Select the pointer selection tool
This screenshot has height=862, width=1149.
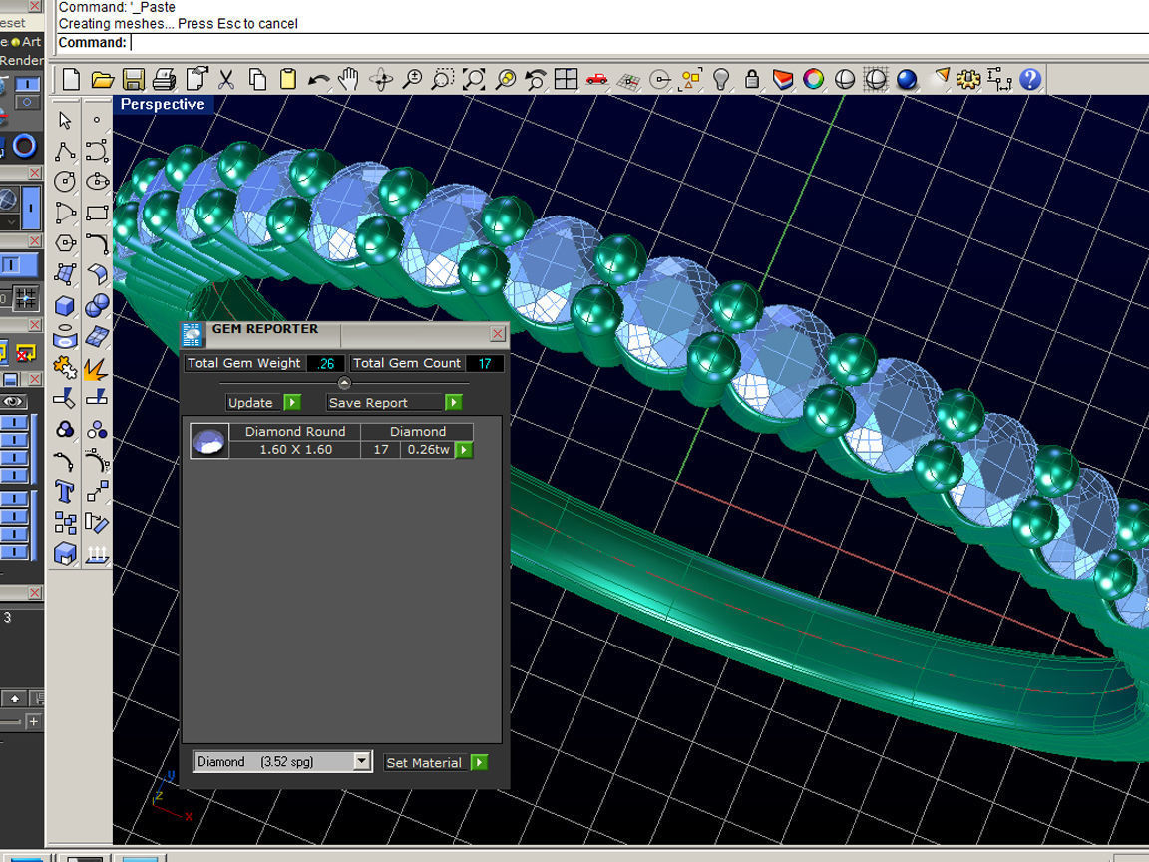pyautogui.click(x=65, y=120)
